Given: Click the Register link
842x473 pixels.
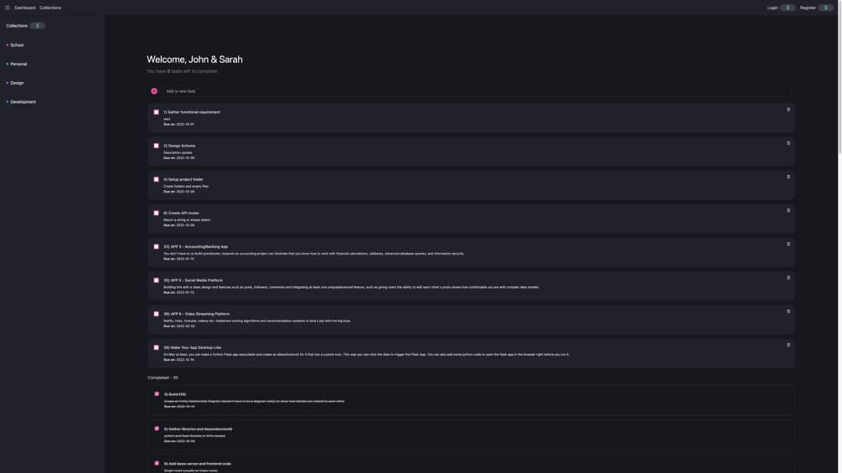Looking at the screenshot, I should 808,8.
